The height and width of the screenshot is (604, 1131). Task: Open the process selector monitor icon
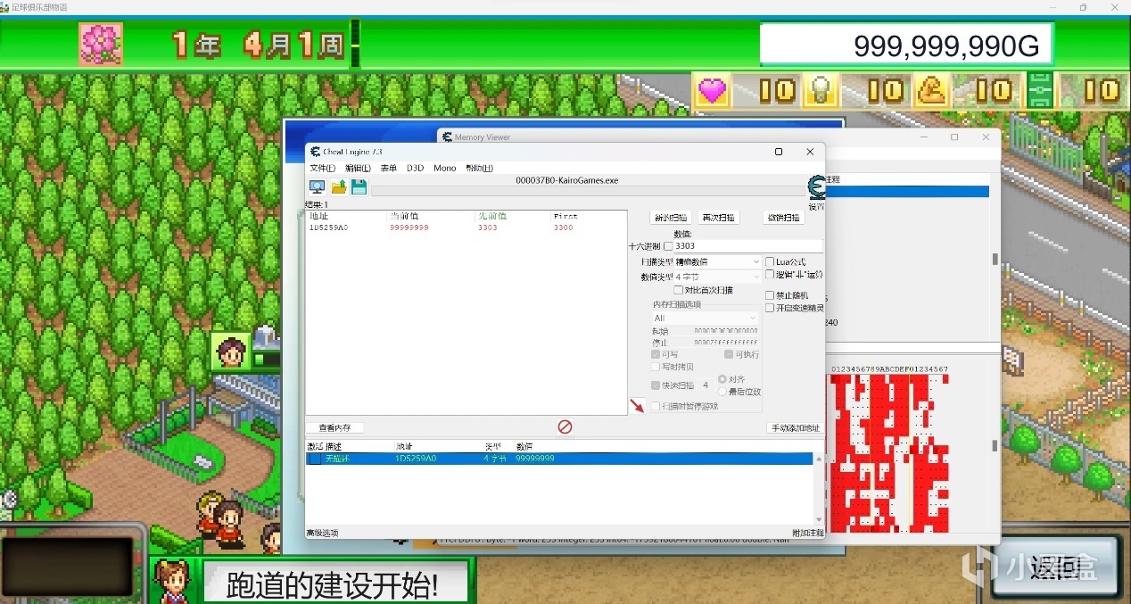(317, 187)
